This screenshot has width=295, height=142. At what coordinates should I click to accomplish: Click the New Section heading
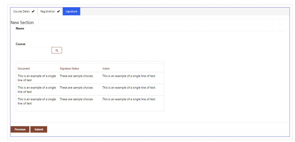click(22, 23)
